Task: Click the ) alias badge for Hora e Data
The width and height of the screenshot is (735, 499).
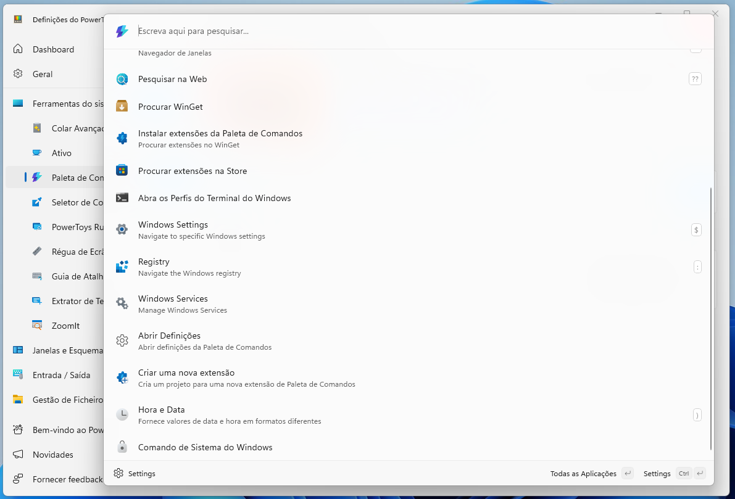Action: click(697, 414)
